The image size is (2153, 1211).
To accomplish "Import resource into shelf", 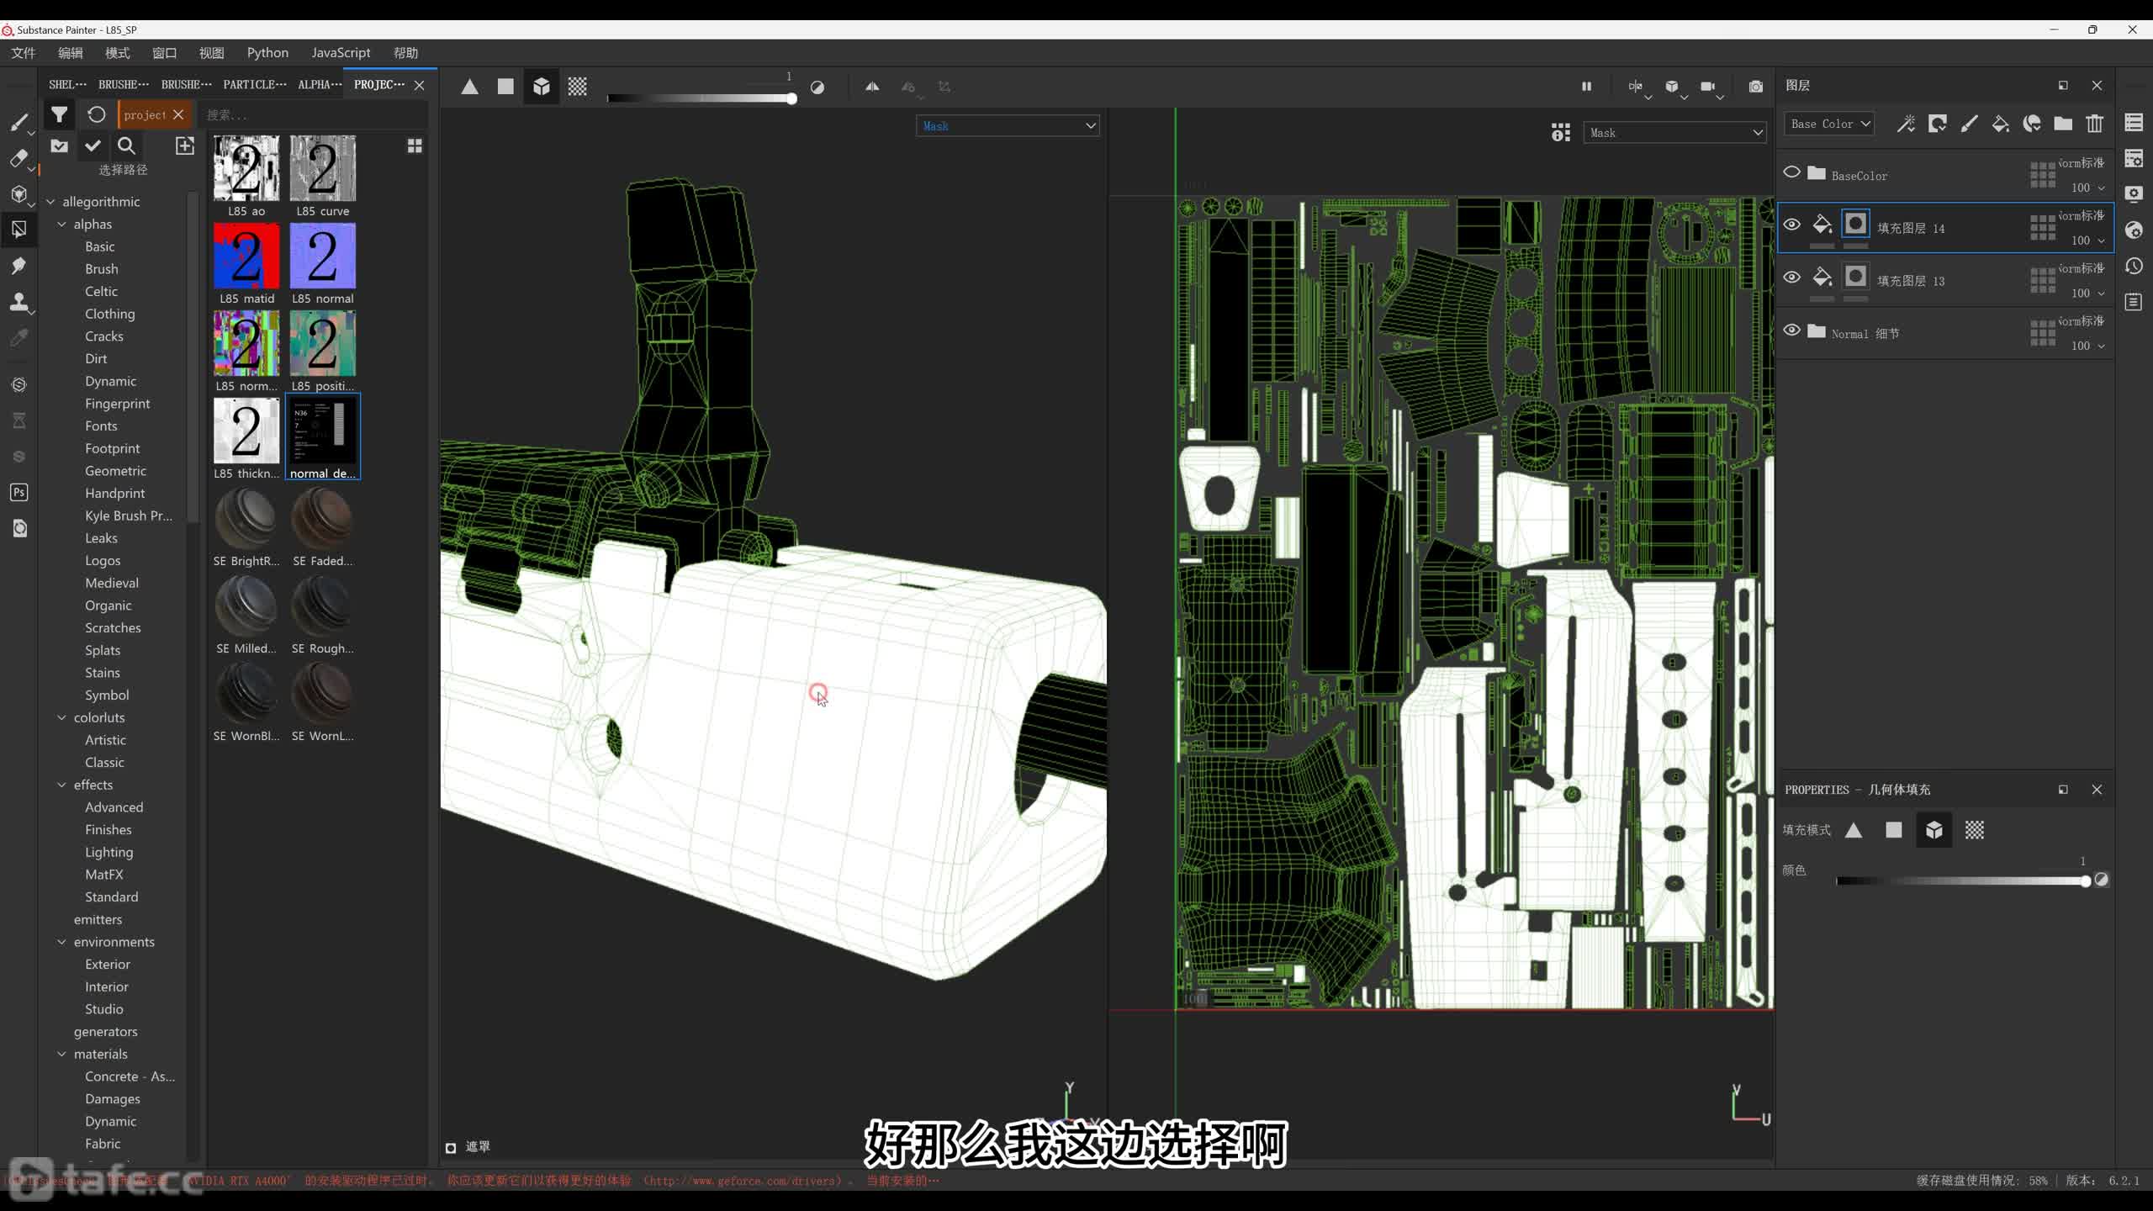I will pyautogui.click(x=185, y=145).
